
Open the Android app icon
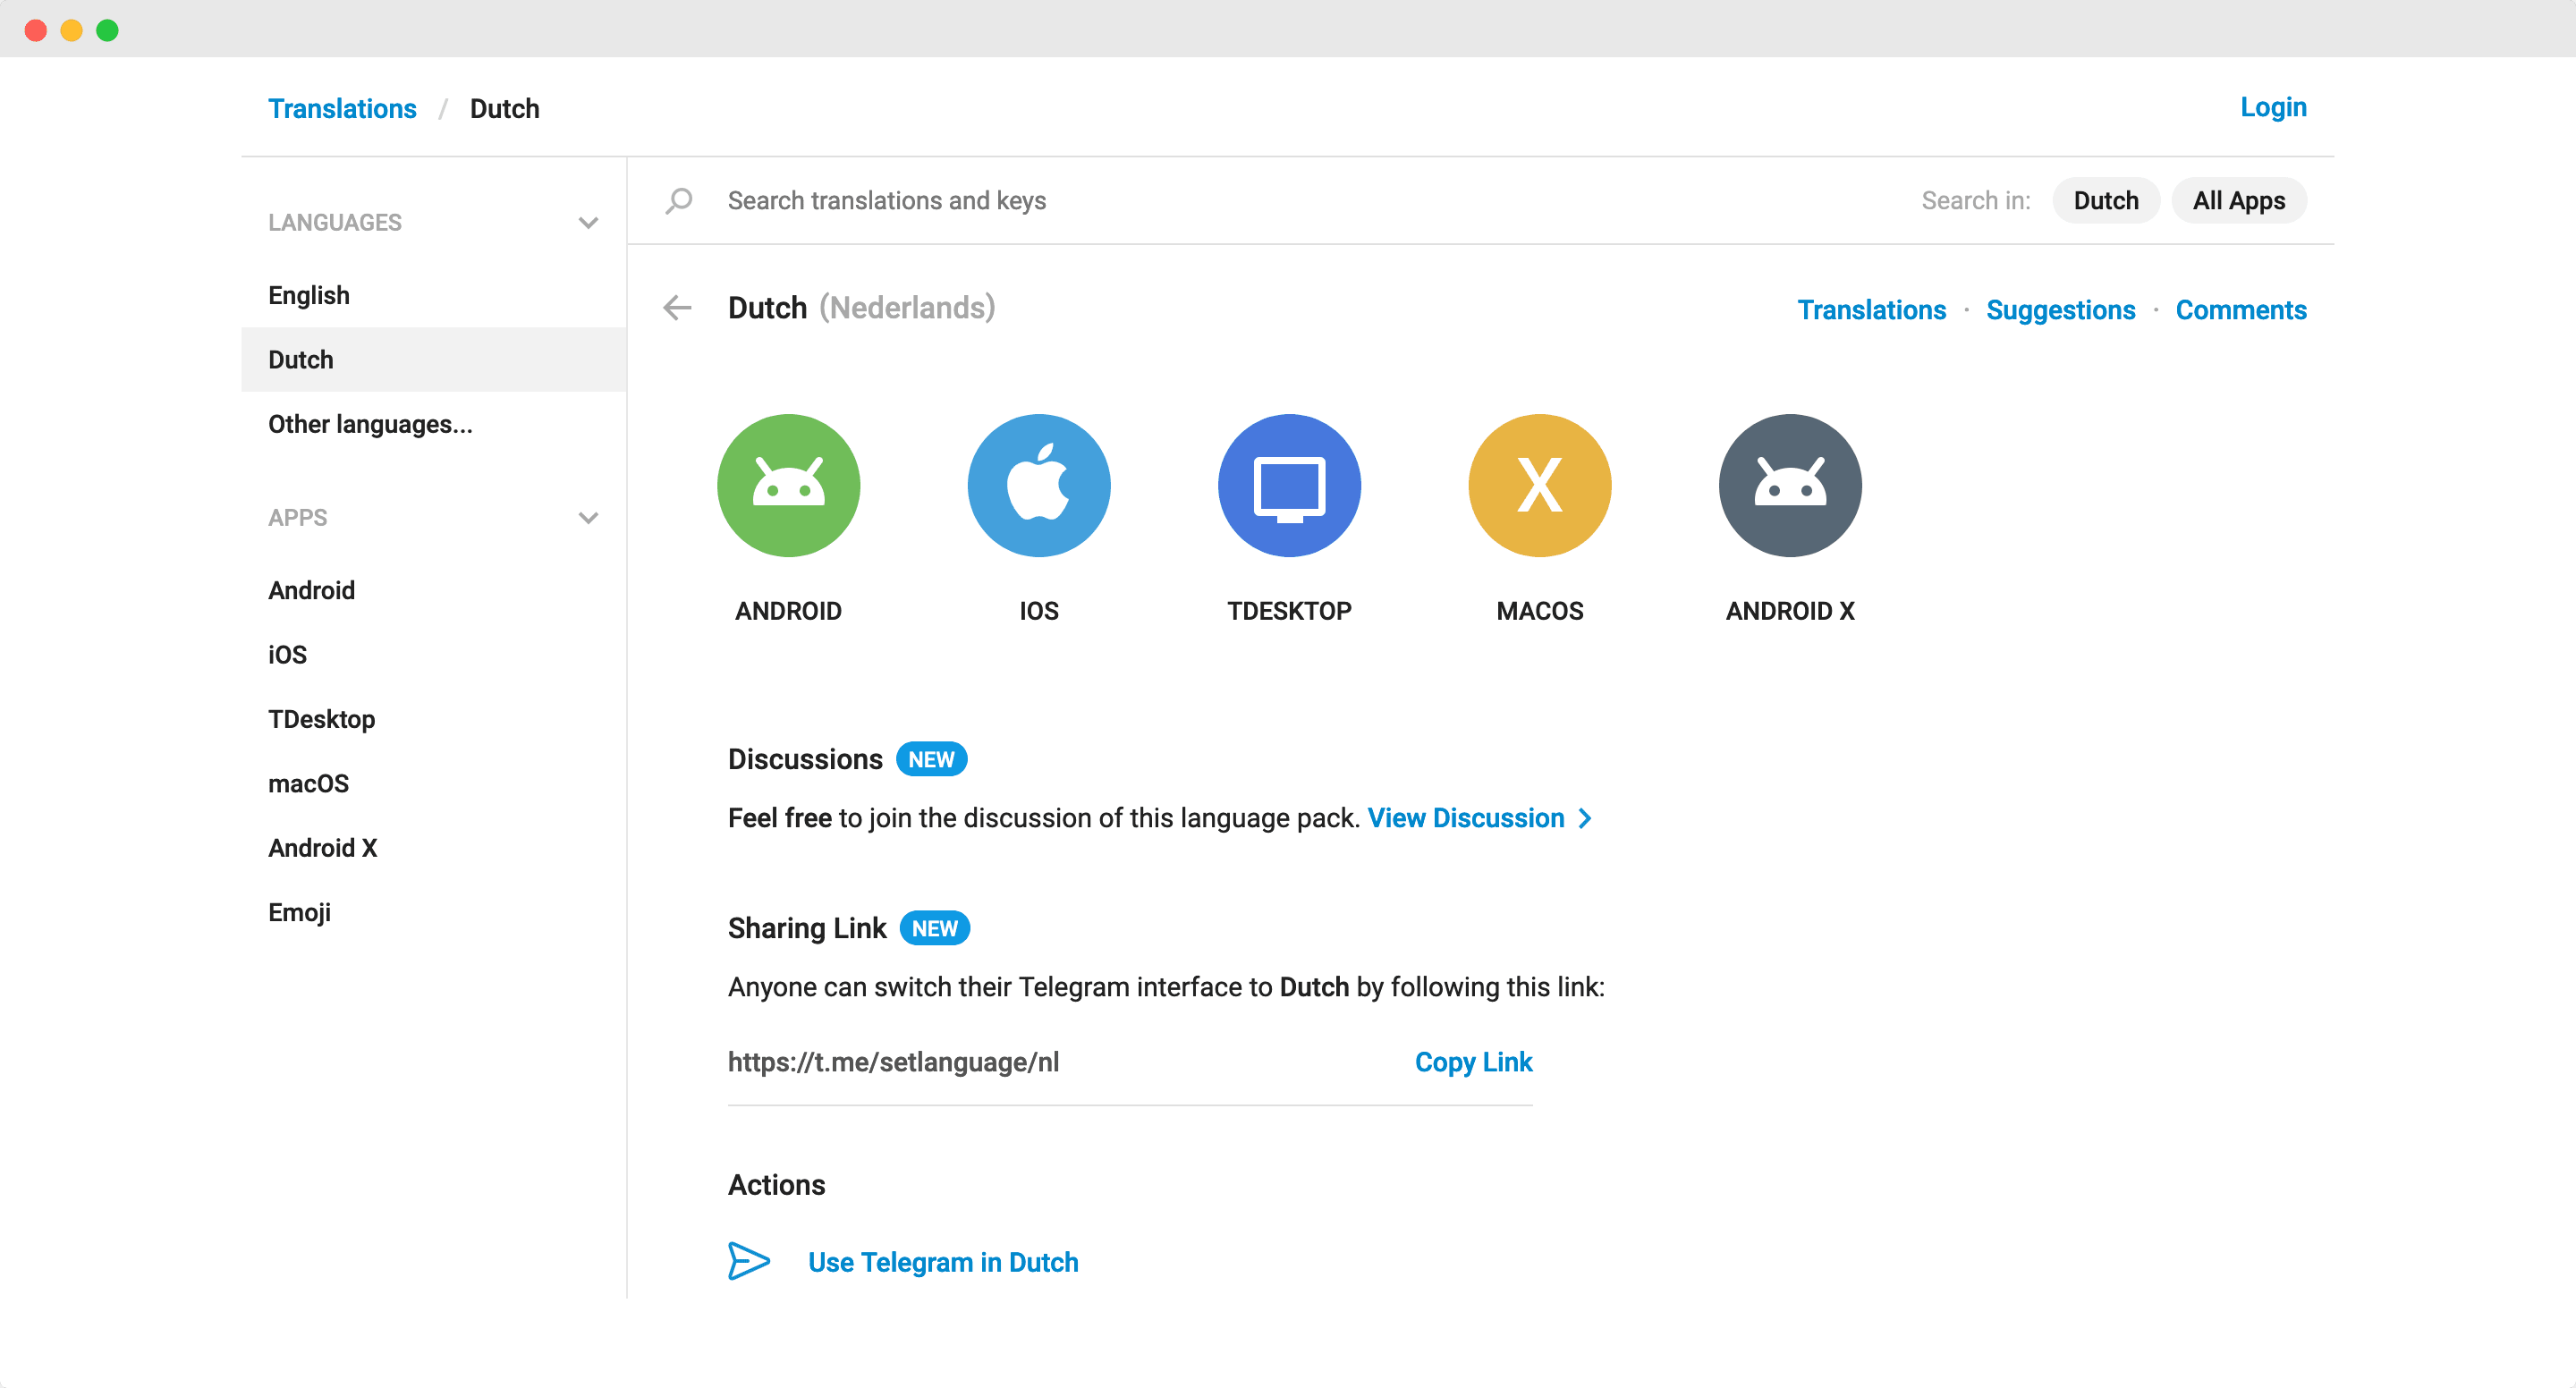point(788,485)
